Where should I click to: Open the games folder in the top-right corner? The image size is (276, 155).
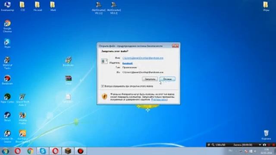pyautogui.click(x=266, y=6)
